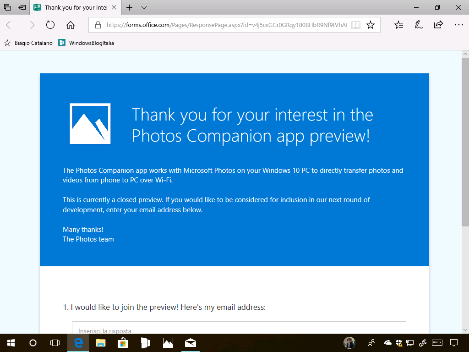Viewport: 469px width, 352px height.
Task: Open the Windows Start menu
Action: click(x=11, y=343)
